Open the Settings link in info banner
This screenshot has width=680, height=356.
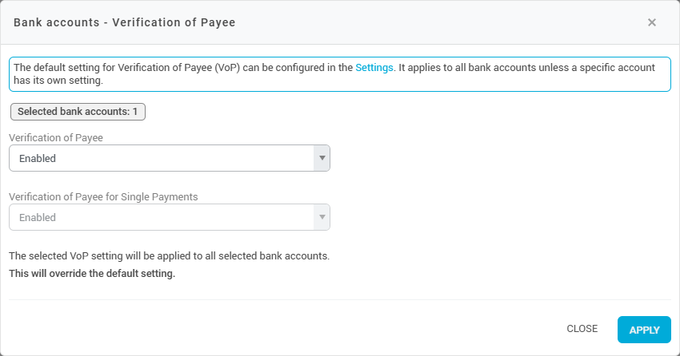374,68
